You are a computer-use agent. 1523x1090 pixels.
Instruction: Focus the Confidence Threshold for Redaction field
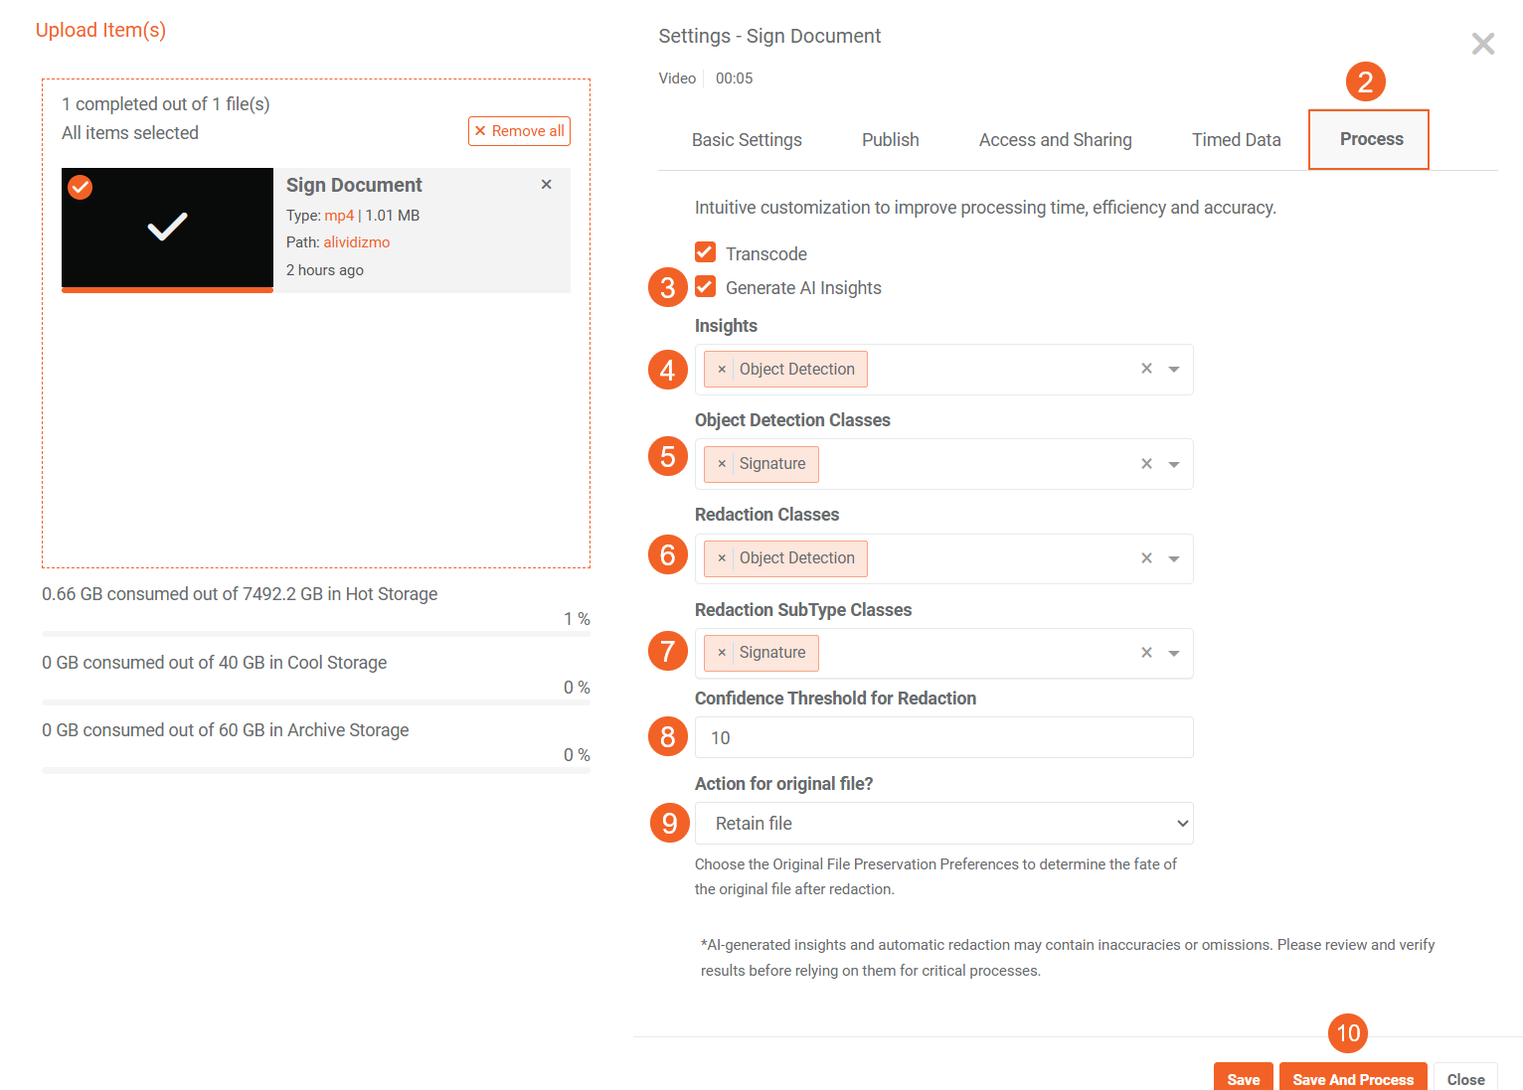click(943, 738)
